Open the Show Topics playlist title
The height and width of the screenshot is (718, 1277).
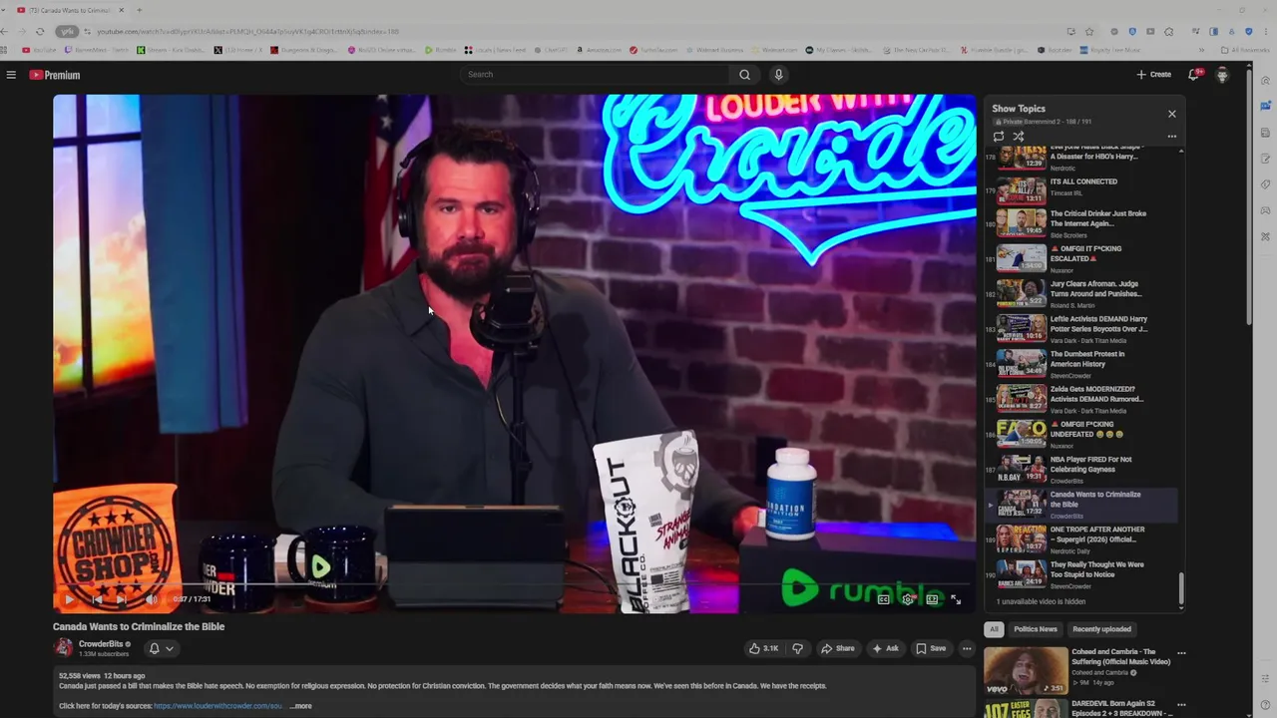click(1019, 109)
